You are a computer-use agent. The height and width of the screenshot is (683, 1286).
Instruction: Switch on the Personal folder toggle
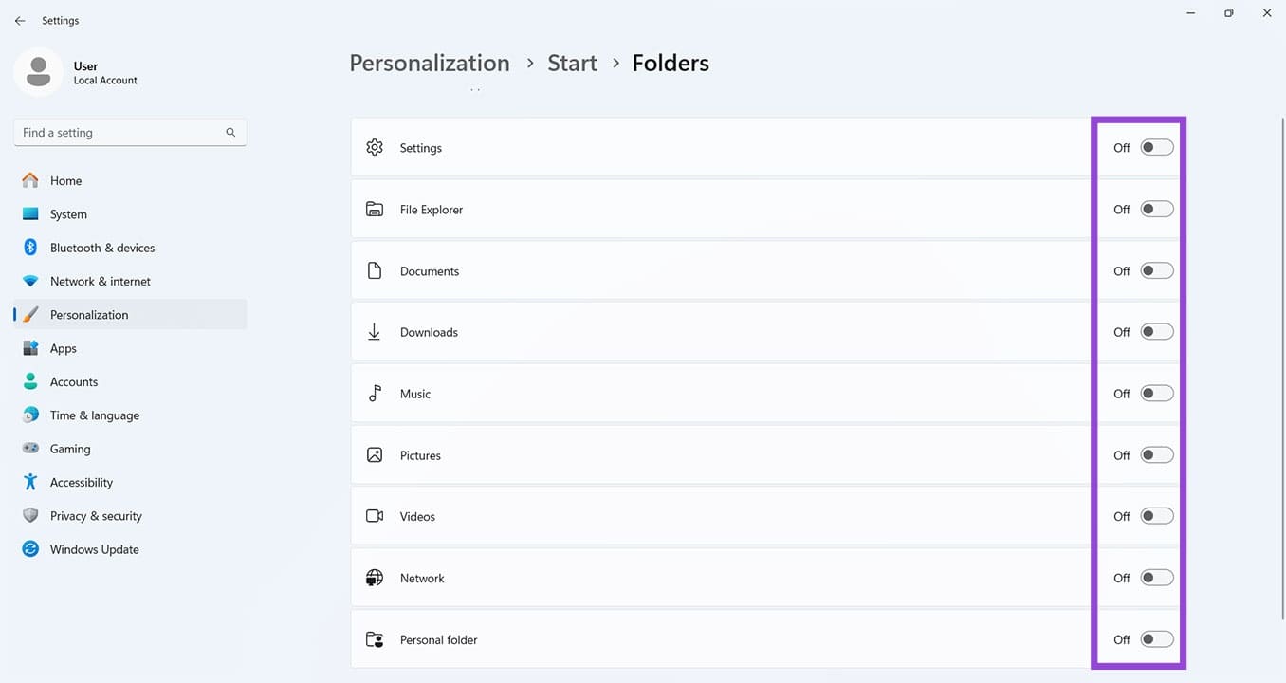[x=1156, y=638]
